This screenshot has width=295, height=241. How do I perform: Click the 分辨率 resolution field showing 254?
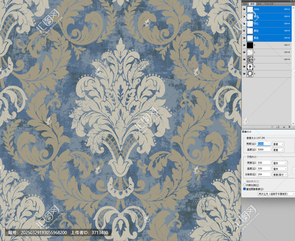[264, 174]
